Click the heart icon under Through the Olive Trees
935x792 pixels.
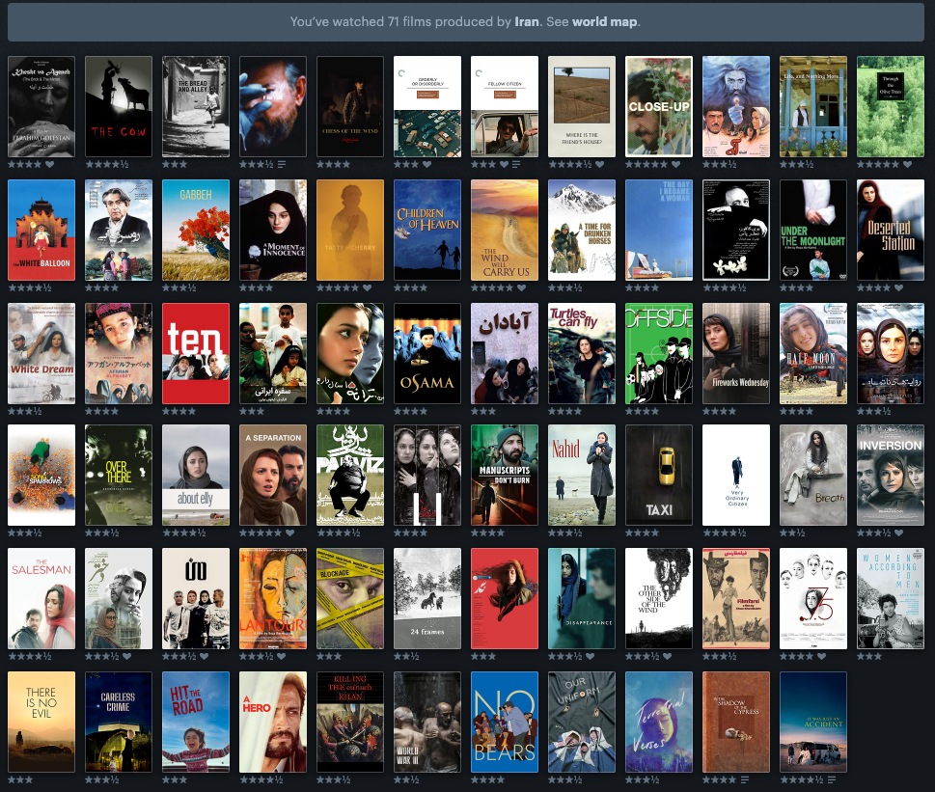[x=906, y=164]
